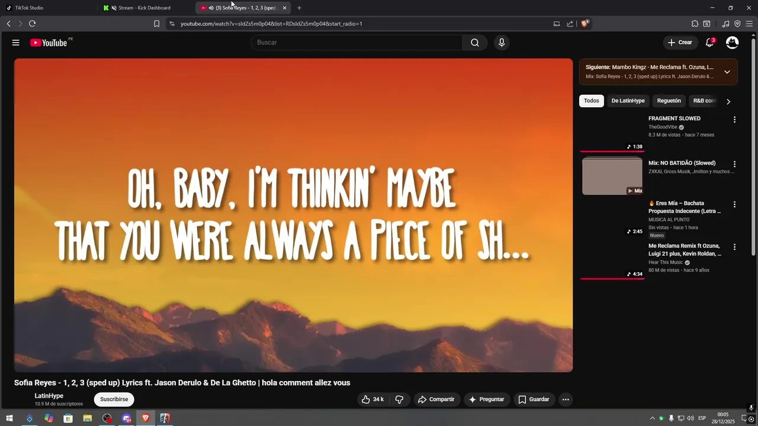Open the Me Reclama Remix video title

click(x=685, y=250)
